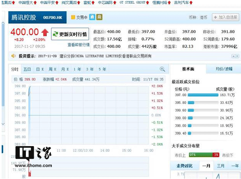Open the 均价/波幅 tab
This screenshot has height=179, width=241.
224,69
